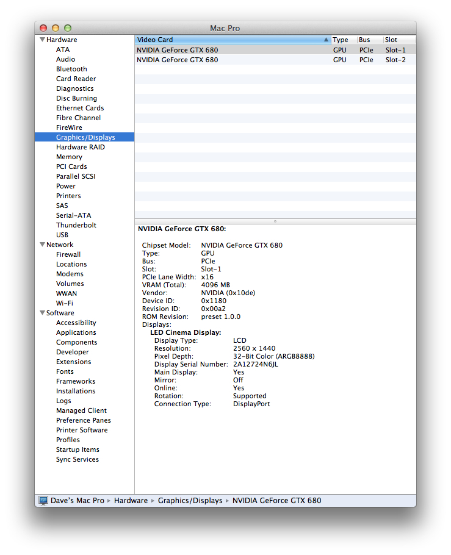
Task: Open Logs under Software
Action: pos(63,401)
